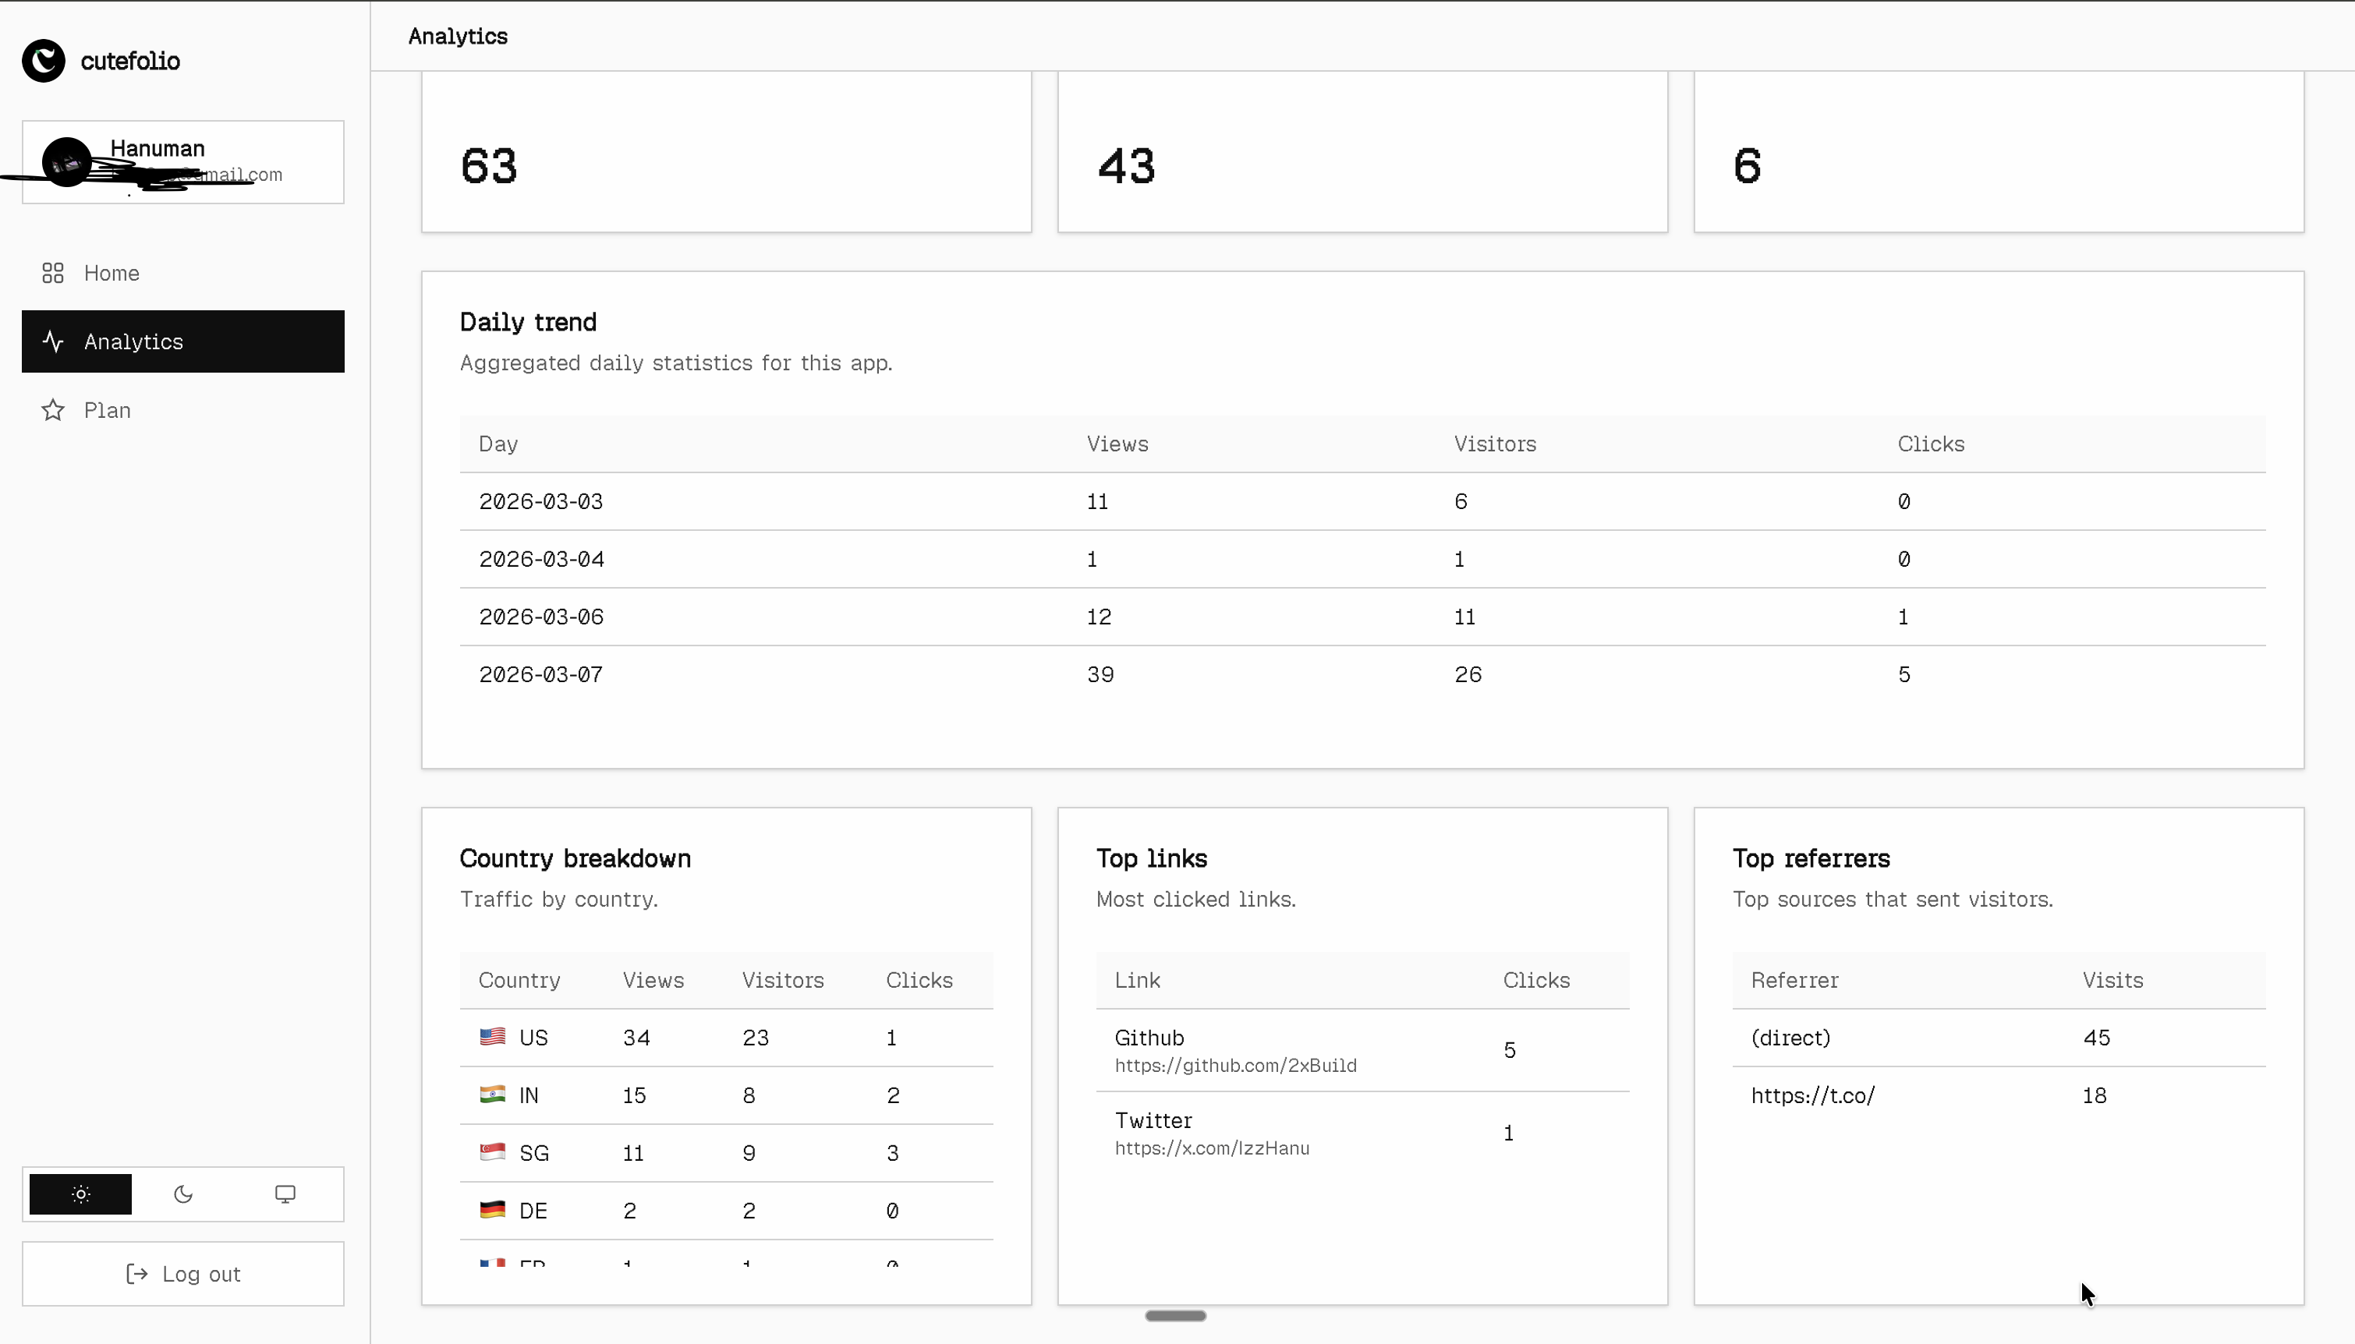The height and width of the screenshot is (1344, 2355).
Task: Select the 2026-03-07 daily trend row
Action: point(541,675)
